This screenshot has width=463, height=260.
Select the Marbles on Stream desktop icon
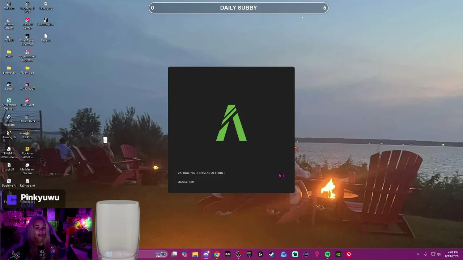tap(27, 169)
